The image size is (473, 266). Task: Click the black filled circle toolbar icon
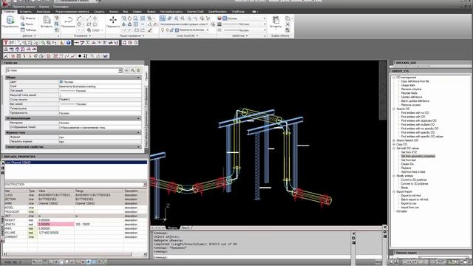[80, 56]
